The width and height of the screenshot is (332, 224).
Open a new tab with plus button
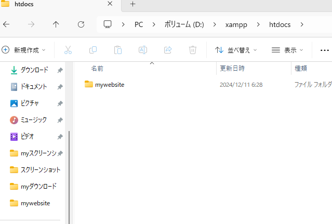point(132,4)
